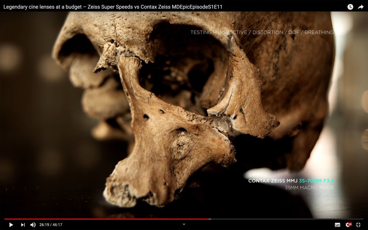368x230 pixels.
Task: Add video to Watch Later
Action: [350, 7]
